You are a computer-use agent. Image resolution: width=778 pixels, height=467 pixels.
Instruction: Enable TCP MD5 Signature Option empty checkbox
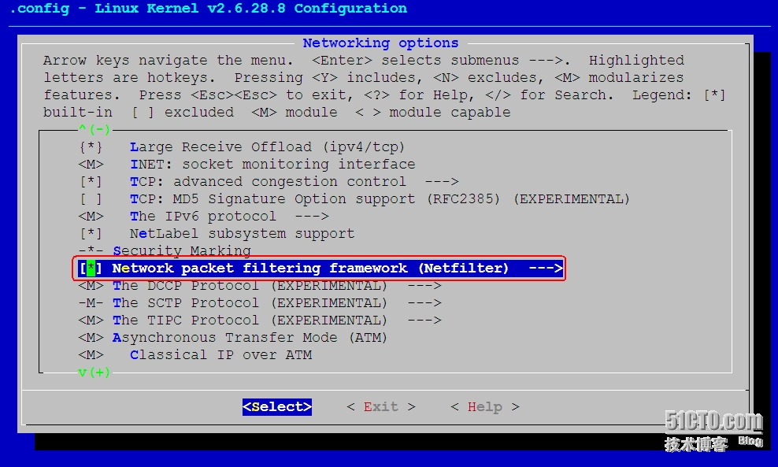(91, 199)
